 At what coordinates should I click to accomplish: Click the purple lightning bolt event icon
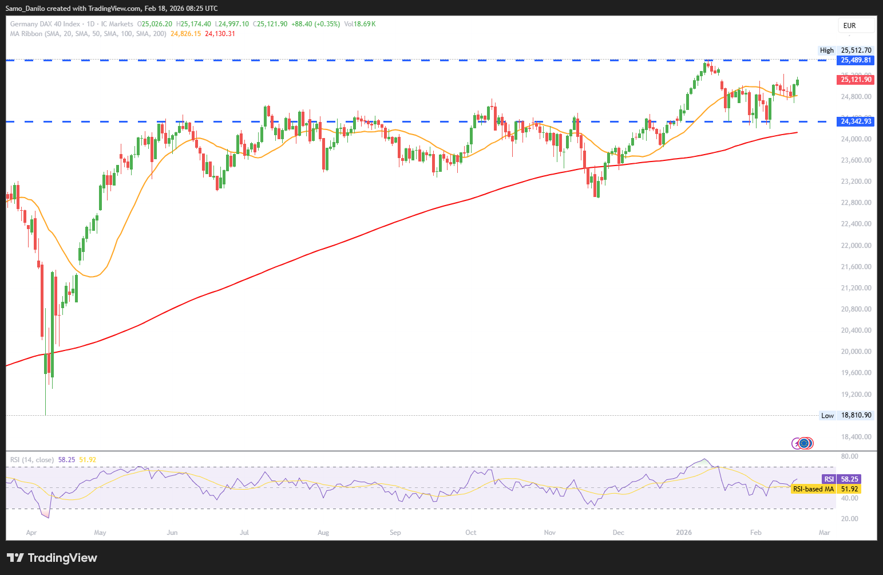click(796, 443)
